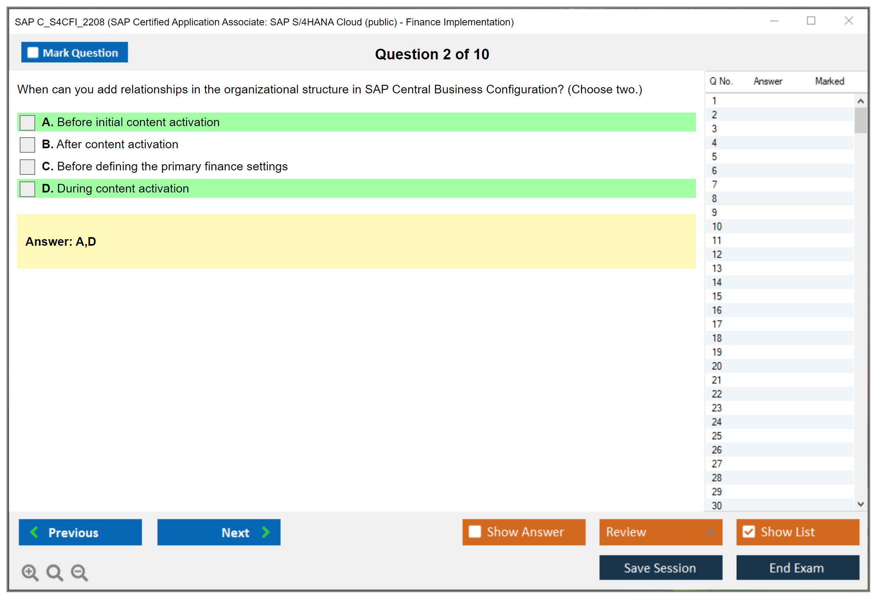Close the exam window
Viewport: 880px width, 602px height.
click(848, 21)
